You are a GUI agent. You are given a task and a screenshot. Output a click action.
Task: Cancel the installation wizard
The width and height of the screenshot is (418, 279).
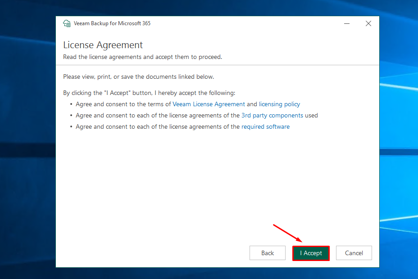tap(354, 253)
